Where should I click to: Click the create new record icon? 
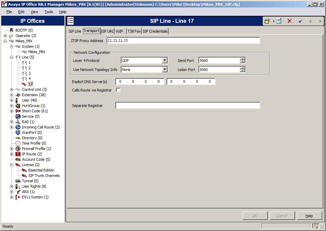point(267,21)
